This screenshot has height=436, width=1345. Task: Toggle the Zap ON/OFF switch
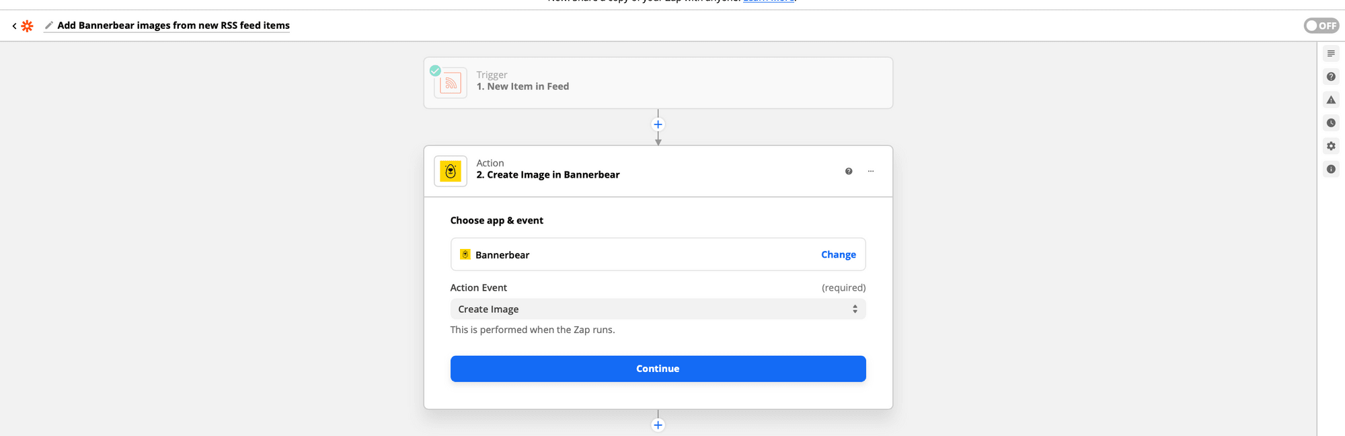click(x=1321, y=26)
